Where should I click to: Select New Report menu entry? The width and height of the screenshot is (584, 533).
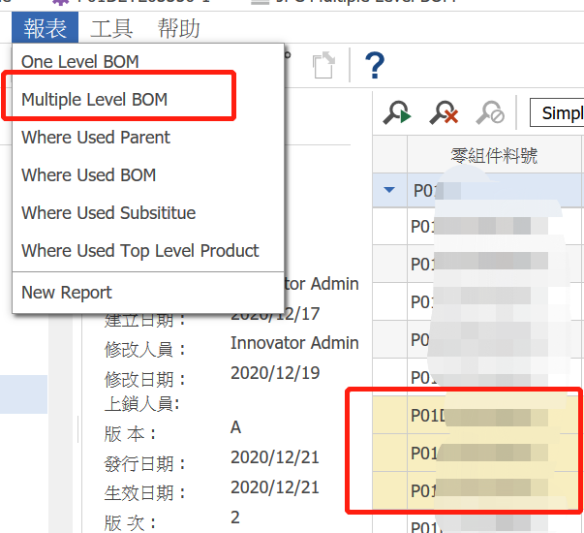[66, 293]
